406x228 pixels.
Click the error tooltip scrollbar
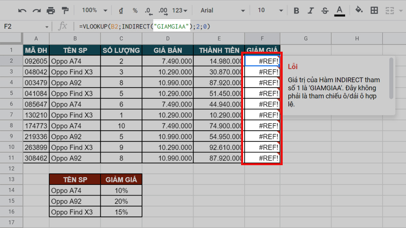point(391,78)
